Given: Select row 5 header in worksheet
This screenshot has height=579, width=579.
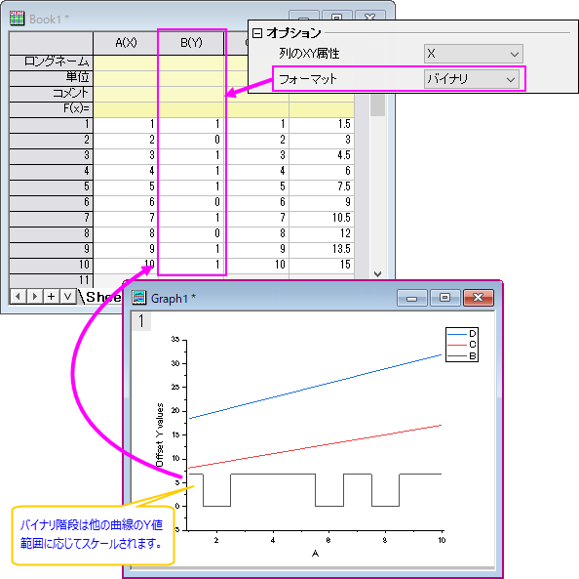Looking at the screenshot, I should point(52,186).
